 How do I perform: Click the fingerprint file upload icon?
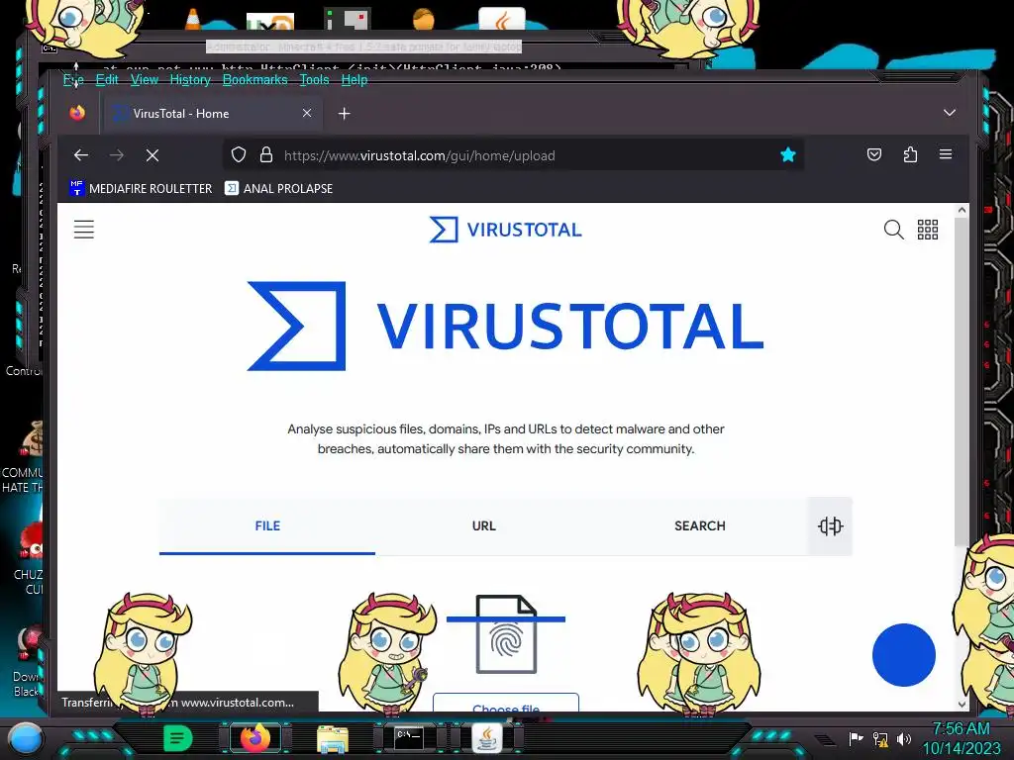pyautogui.click(x=506, y=634)
